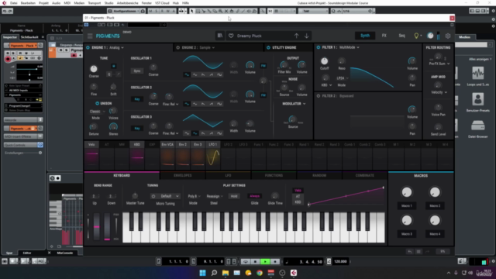This screenshot has height=279, width=496.
Task: Open Amp Mod Velocity dropdown
Action: (439, 92)
